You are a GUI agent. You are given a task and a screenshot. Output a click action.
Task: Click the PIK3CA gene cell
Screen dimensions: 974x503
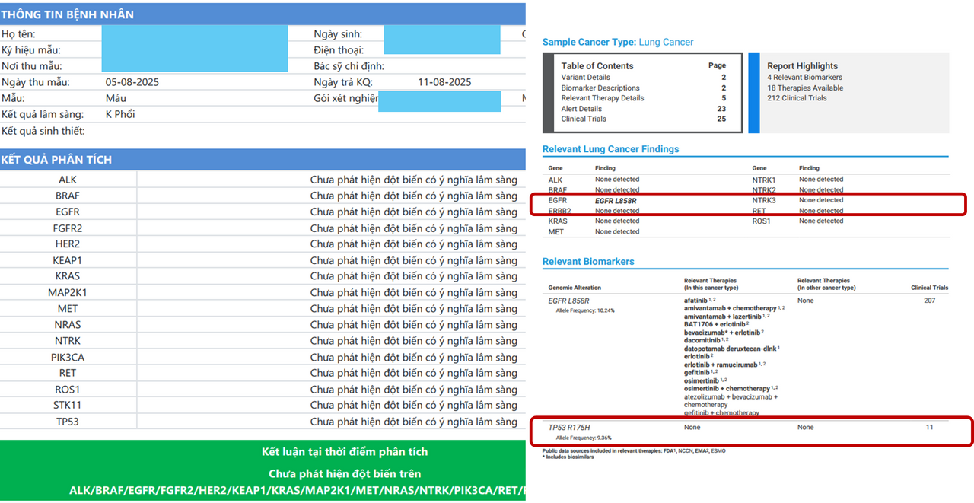tap(68, 357)
